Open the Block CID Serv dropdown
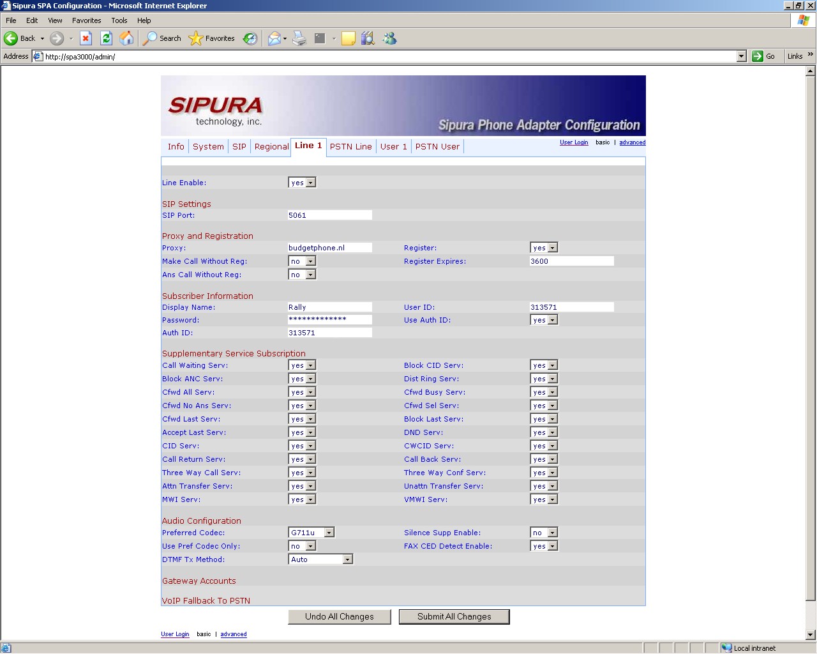Viewport: 817px width, 654px height. pos(544,365)
